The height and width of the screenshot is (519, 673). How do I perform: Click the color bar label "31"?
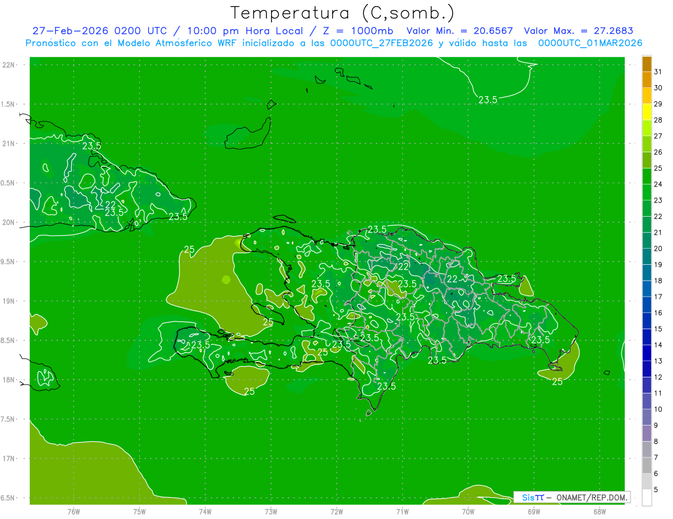[x=658, y=72]
